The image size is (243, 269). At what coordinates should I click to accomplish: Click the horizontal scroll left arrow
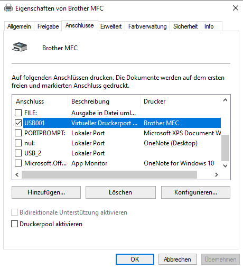17,174
